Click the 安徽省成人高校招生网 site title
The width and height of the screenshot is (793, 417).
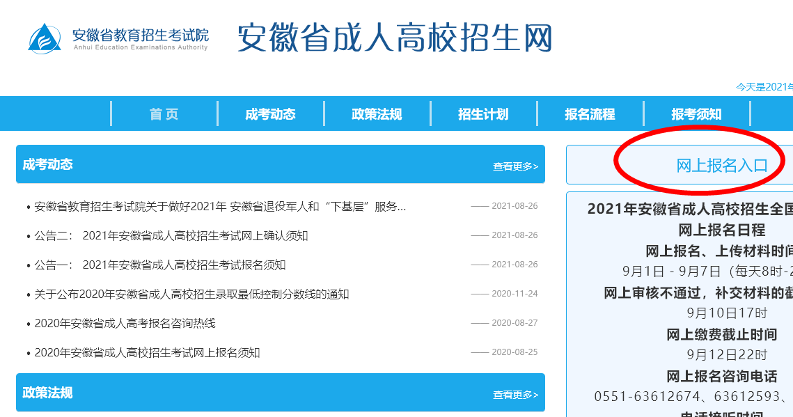pos(394,38)
